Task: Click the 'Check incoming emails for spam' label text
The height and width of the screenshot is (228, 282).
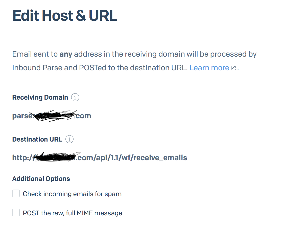Action: pos(72,194)
